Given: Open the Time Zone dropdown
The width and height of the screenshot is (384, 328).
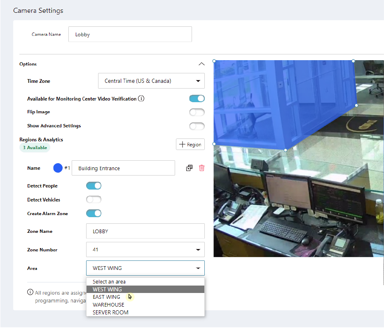Looking at the screenshot, I should point(151,81).
